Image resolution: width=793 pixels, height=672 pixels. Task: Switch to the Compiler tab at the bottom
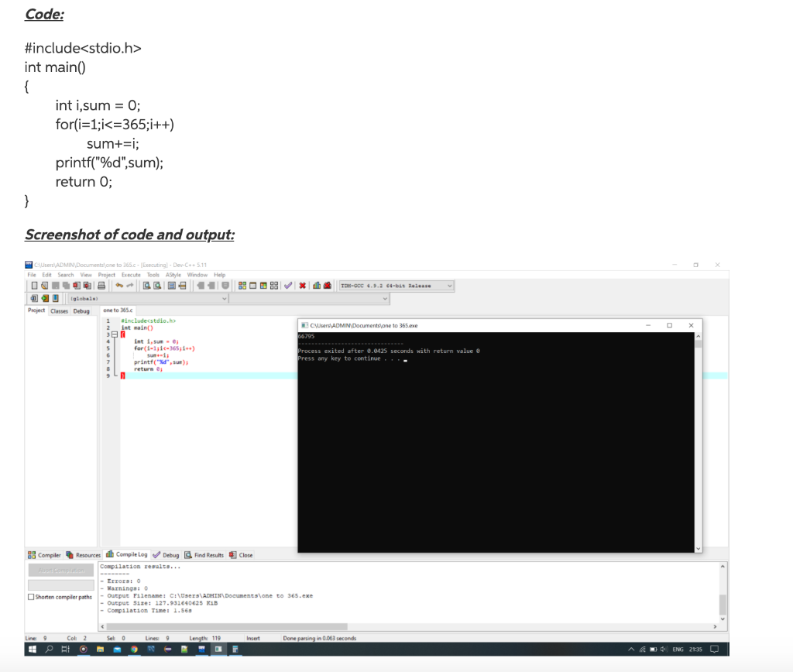click(x=50, y=555)
